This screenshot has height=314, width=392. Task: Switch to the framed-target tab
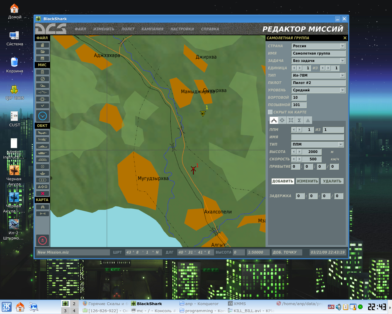click(291, 120)
